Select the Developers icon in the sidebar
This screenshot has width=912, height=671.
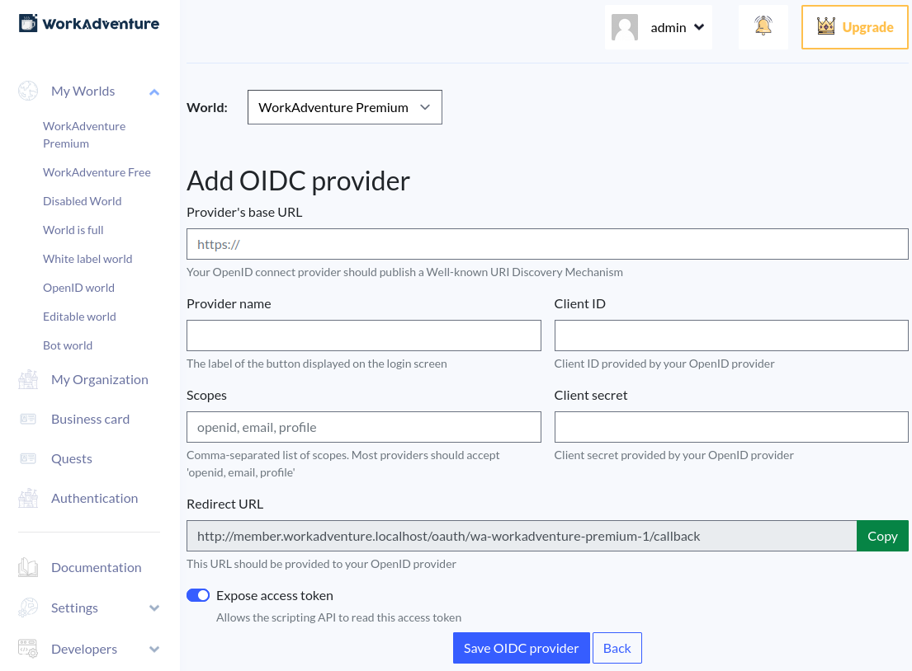tap(27, 649)
